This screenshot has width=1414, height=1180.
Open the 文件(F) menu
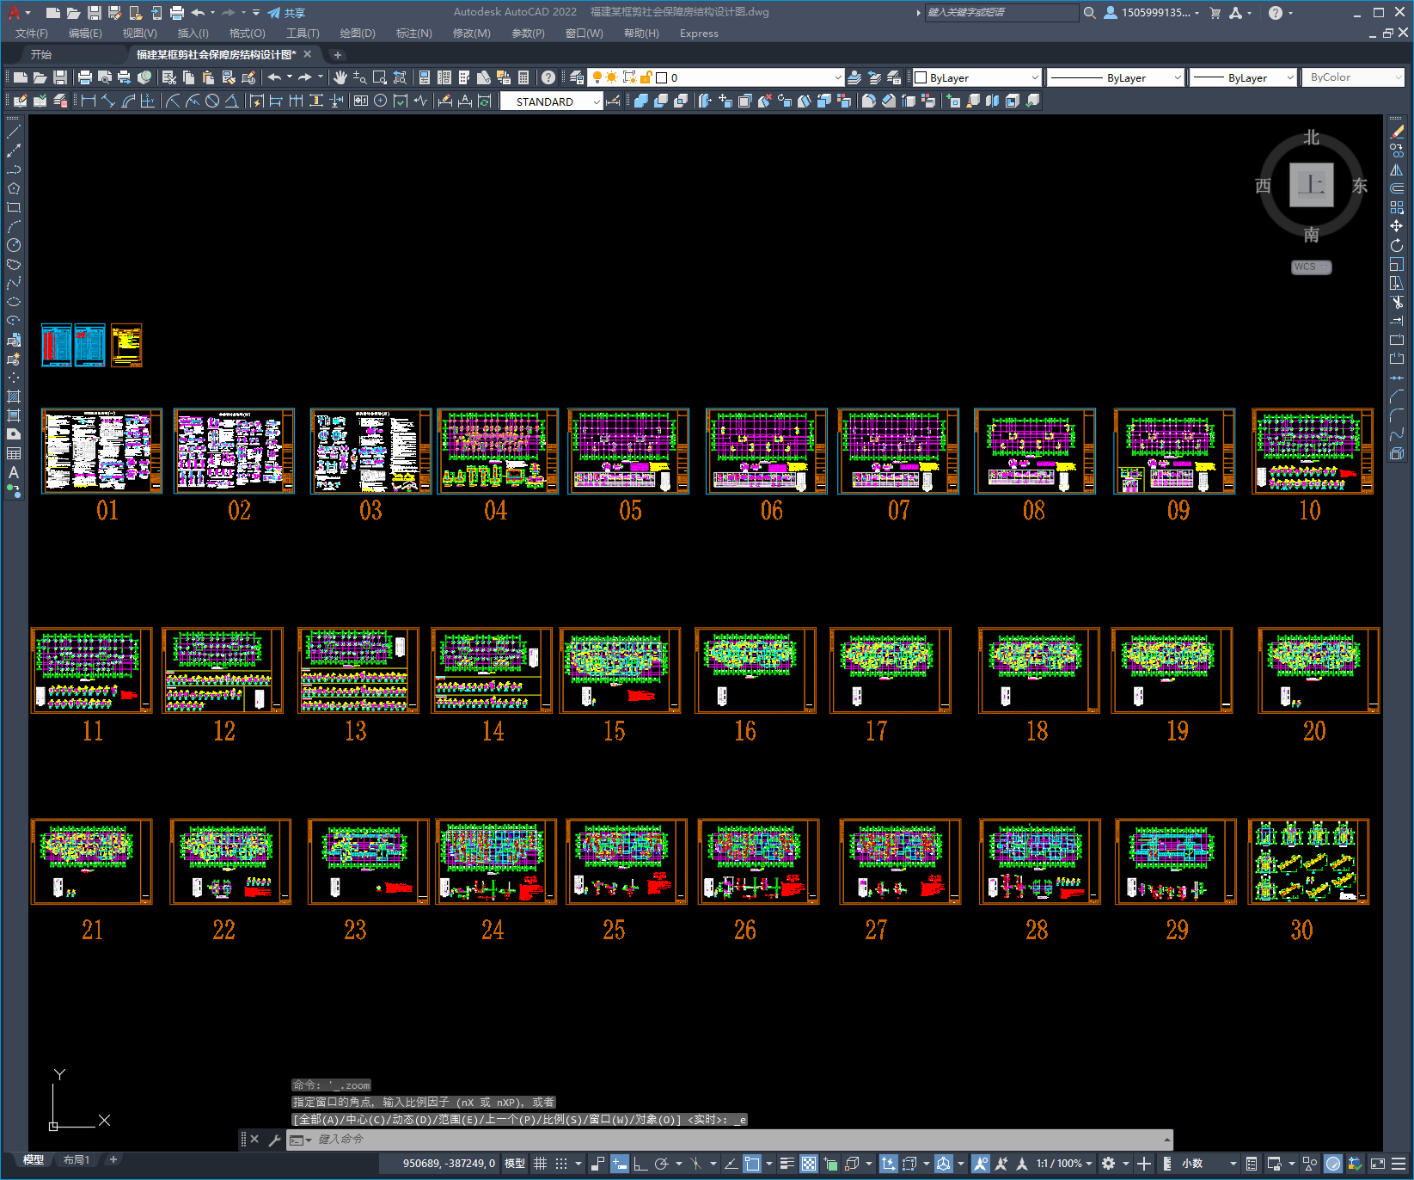[x=32, y=34]
